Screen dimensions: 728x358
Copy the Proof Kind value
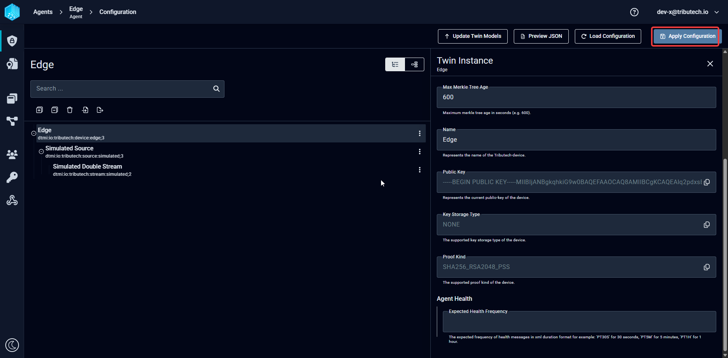click(x=707, y=267)
